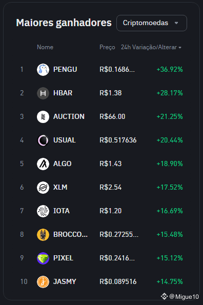Click the orange JASMY coin icon
Screen dimensions: 203x305
pyautogui.click(x=43, y=281)
